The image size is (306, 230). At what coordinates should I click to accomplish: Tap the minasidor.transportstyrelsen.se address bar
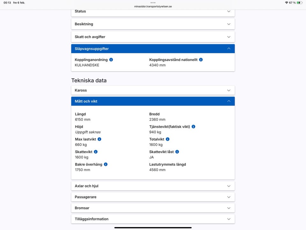(153, 6)
